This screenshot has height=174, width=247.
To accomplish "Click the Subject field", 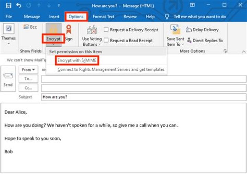I will pos(144,97).
